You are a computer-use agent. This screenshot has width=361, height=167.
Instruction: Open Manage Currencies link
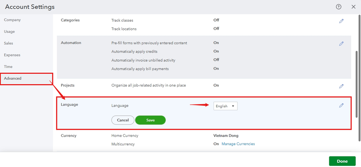pyautogui.click(x=238, y=144)
